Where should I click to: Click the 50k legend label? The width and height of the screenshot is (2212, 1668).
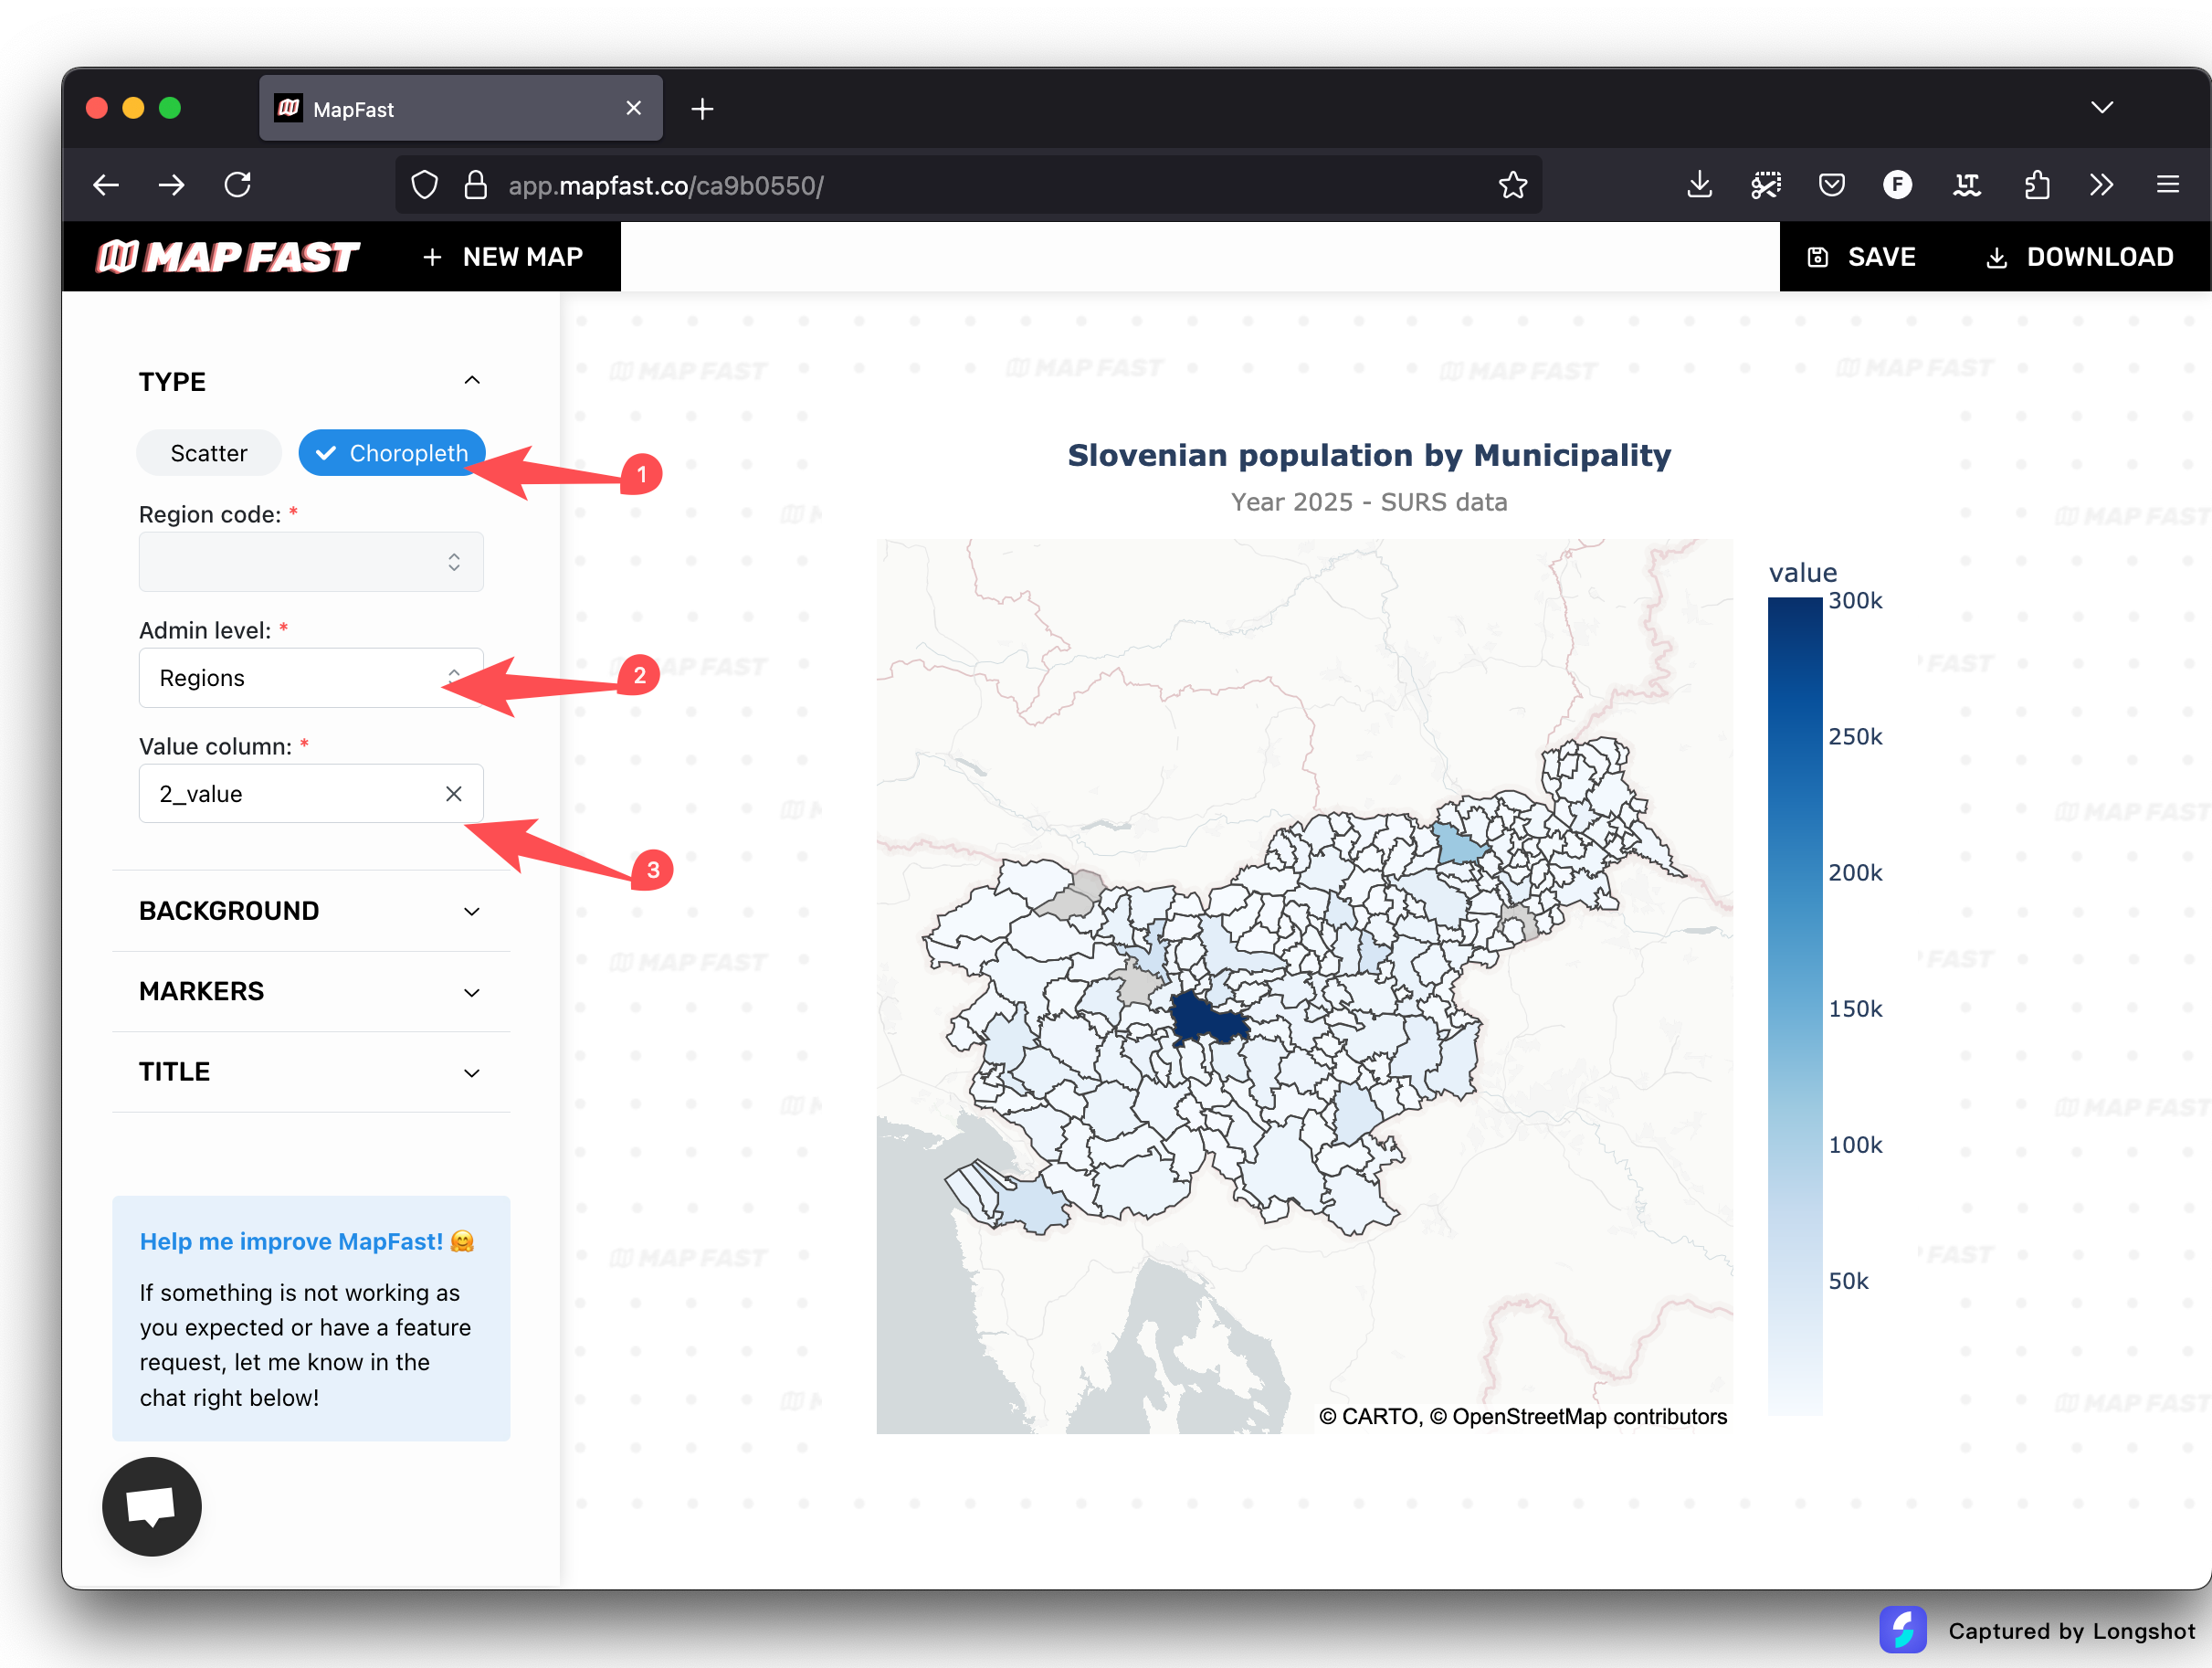click(1848, 1281)
